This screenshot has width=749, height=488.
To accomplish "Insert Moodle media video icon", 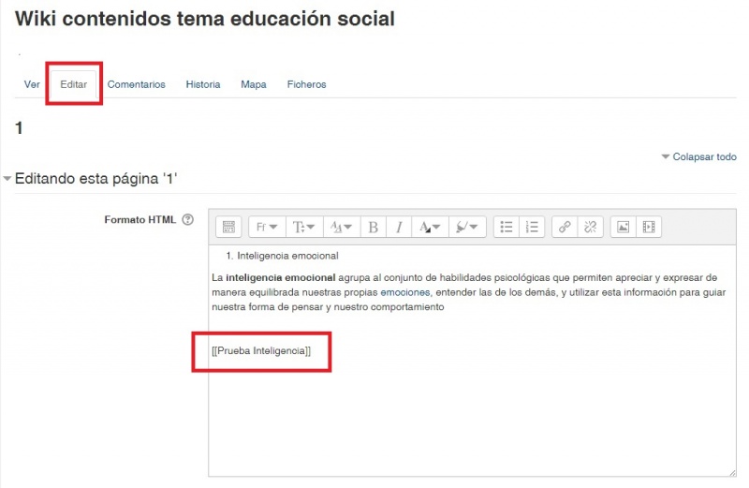I will click(649, 227).
